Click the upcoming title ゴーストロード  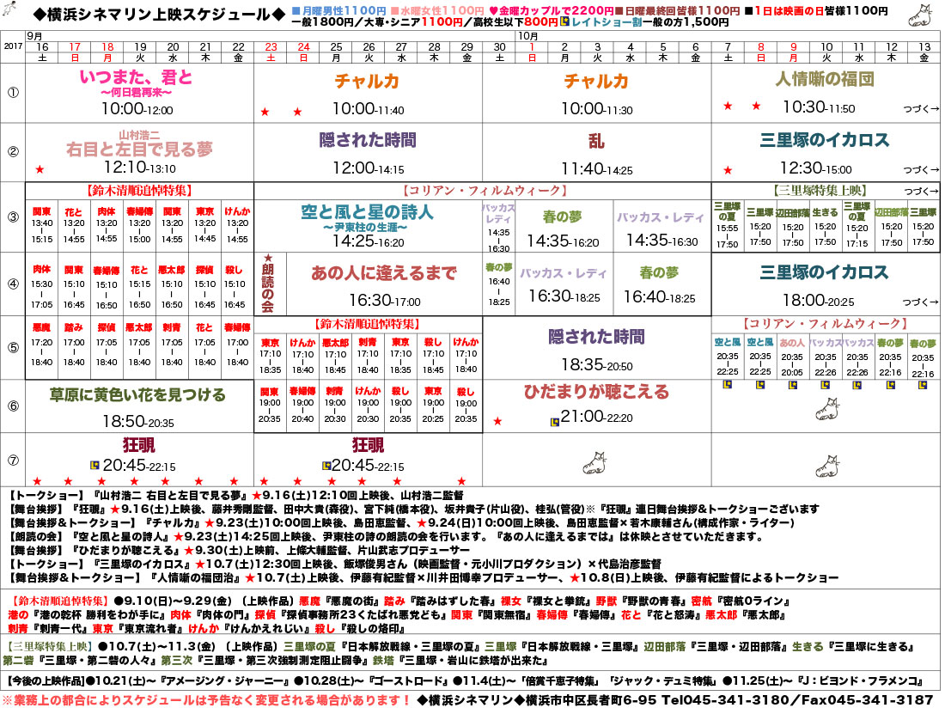(407, 680)
